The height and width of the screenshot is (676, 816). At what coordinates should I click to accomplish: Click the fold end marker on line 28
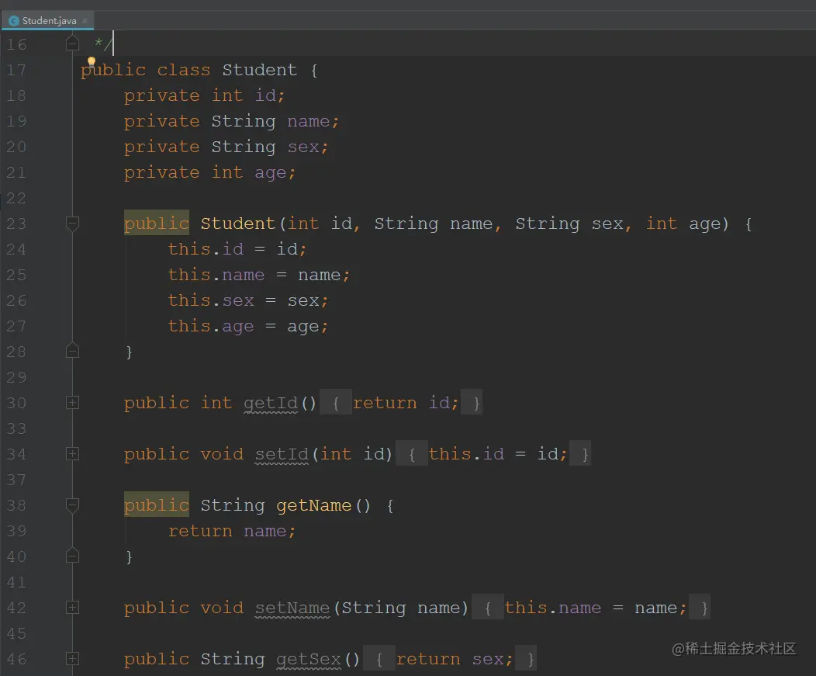pyautogui.click(x=72, y=352)
